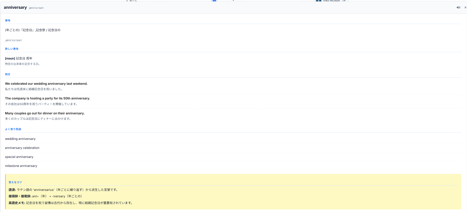Click the 詳しい意味 section heading

[x=12, y=49]
